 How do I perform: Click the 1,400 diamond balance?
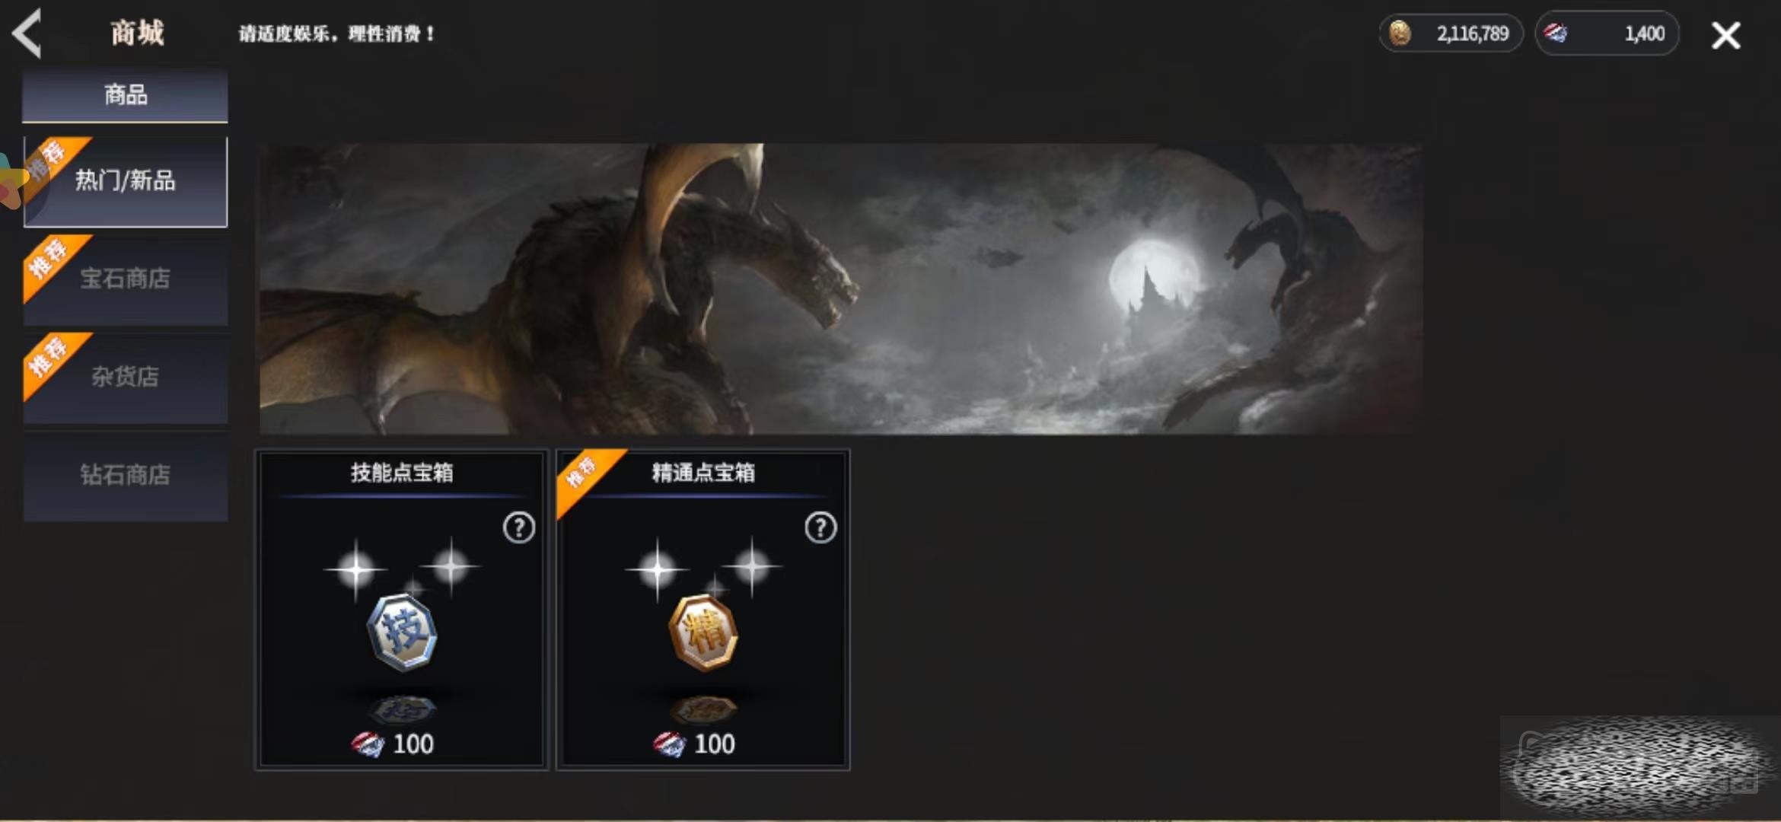(1644, 33)
